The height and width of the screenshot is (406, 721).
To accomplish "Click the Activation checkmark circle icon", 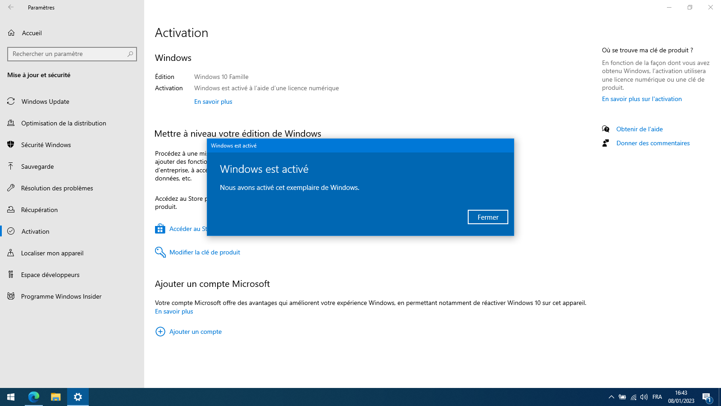I will (x=11, y=231).
